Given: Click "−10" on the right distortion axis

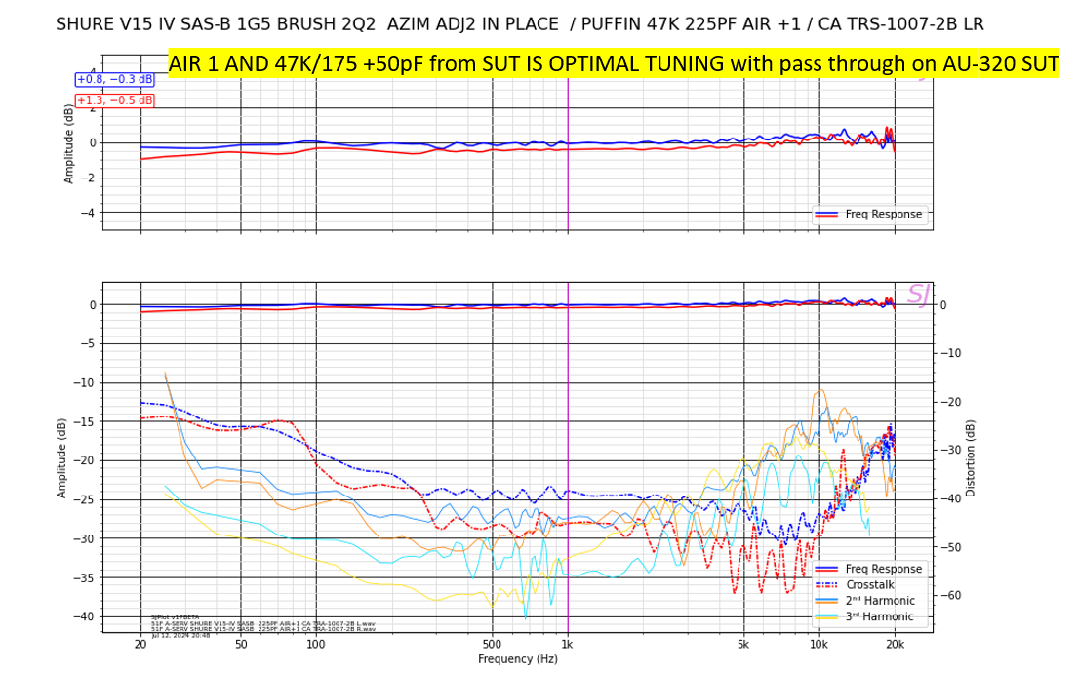Looking at the screenshot, I should pyautogui.click(x=950, y=353).
